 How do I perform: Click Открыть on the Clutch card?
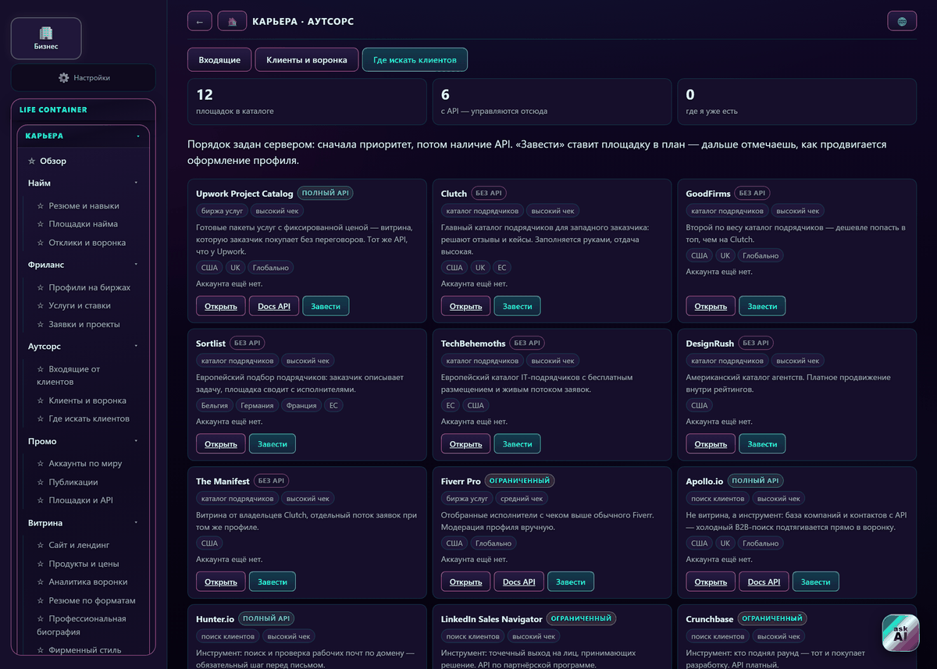point(466,306)
